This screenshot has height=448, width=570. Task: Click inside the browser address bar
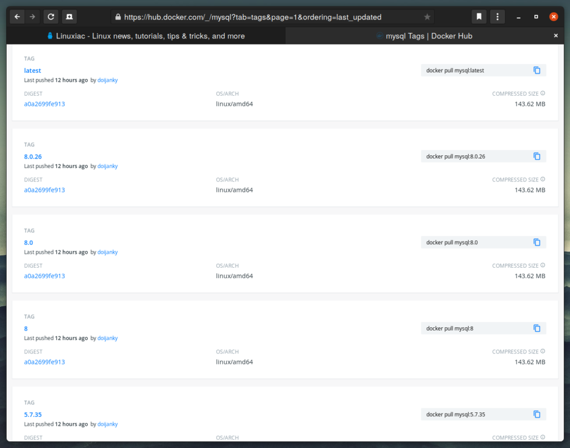tap(250, 17)
